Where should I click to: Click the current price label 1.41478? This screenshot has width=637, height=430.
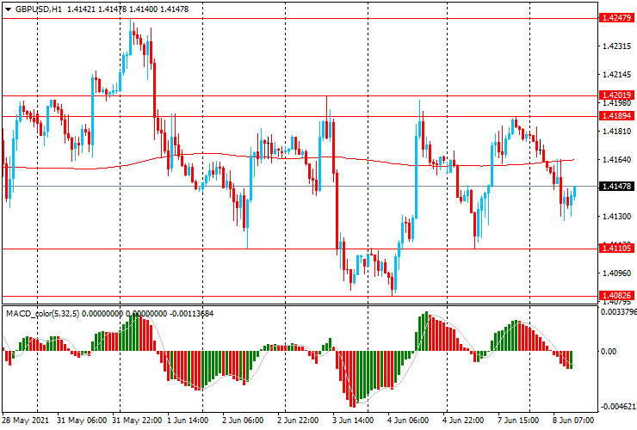tap(617, 187)
